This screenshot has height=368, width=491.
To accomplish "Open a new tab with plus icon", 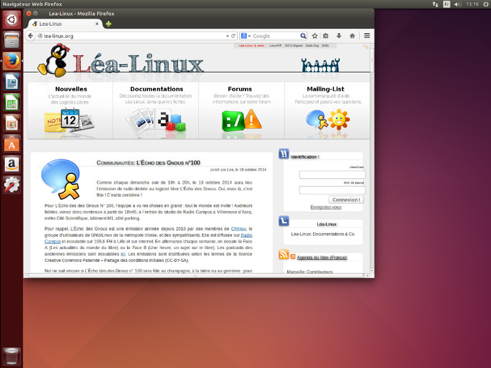I will click(109, 24).
